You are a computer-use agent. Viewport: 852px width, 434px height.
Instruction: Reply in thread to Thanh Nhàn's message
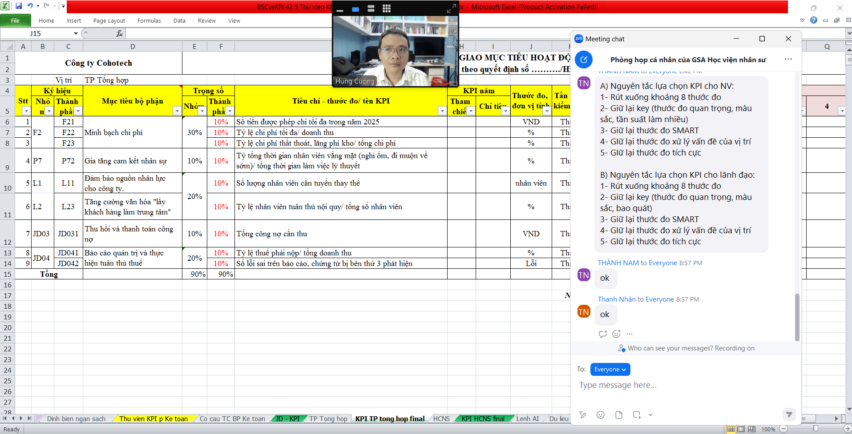click(603, 334)
